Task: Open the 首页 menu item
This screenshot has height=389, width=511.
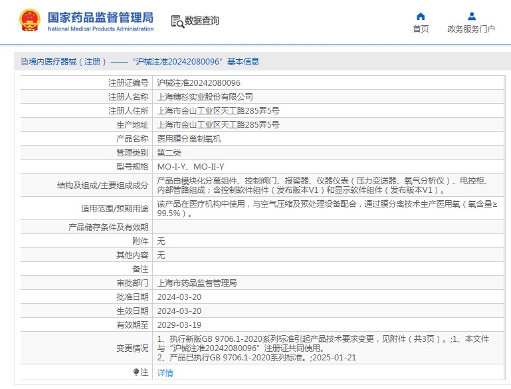Action: [421, 29]
